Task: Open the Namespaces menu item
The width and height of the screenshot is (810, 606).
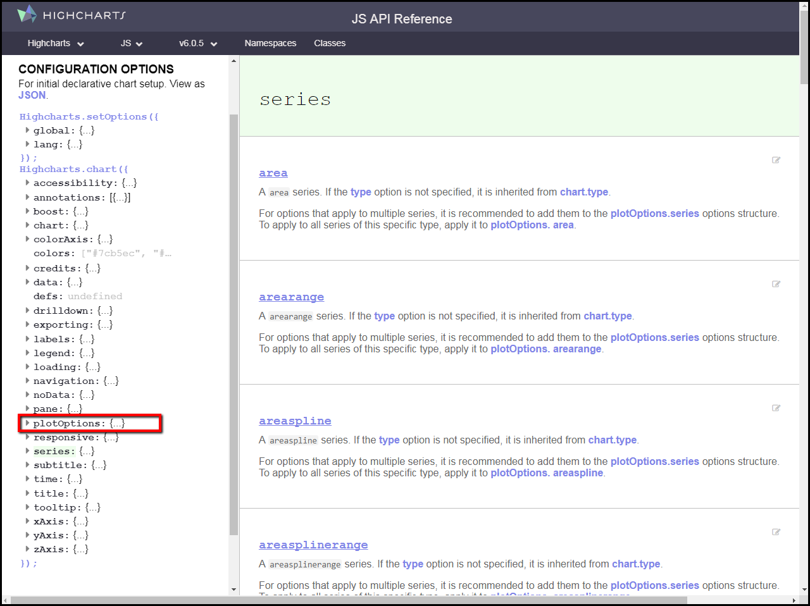Action: click(x=270, y=44)
